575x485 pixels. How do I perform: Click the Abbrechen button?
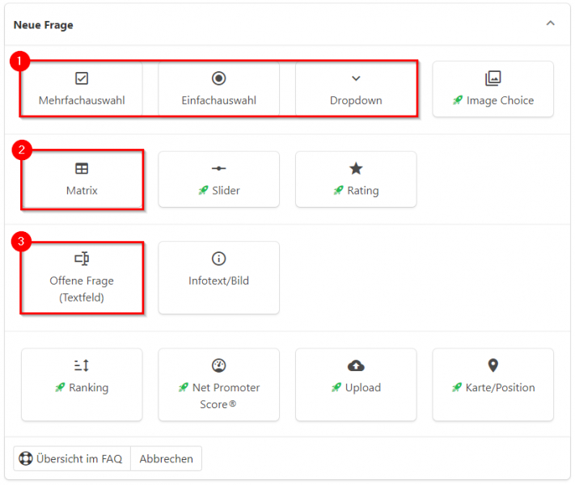click(x=166, y=458)
